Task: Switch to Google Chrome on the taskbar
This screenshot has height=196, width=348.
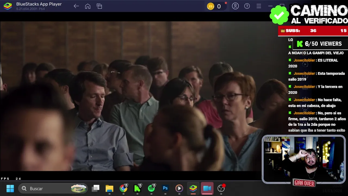Action: pos(123,188)
